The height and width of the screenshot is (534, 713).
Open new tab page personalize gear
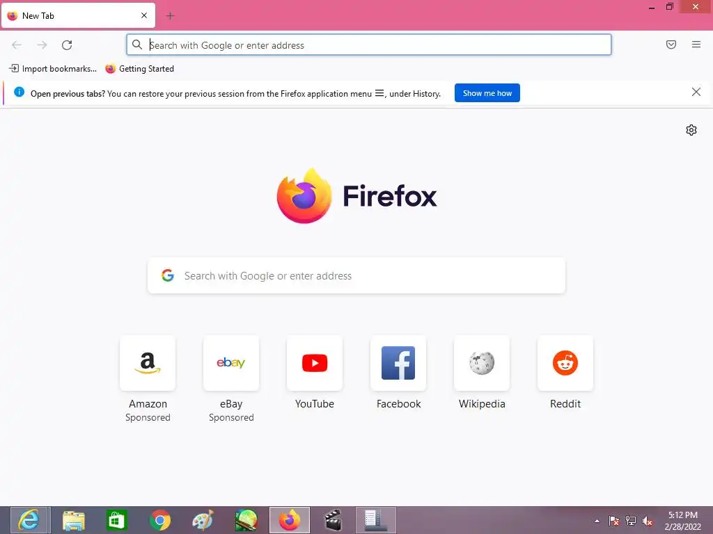coord(691,130)
